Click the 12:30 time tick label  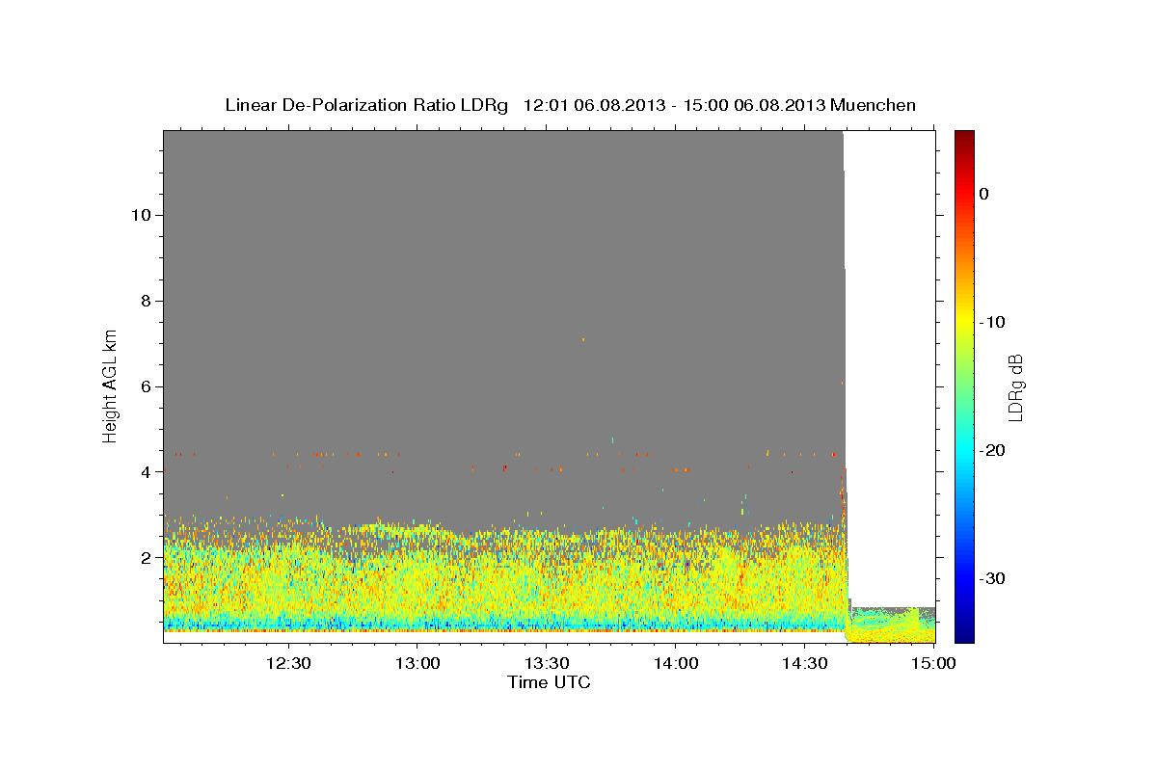pos(288,663)
